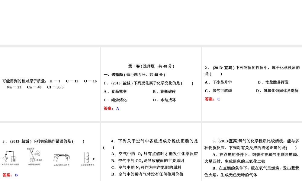Choose option 'B. 花瓶破碎'
The image size is (302, 181).
[x=164, y=92]
